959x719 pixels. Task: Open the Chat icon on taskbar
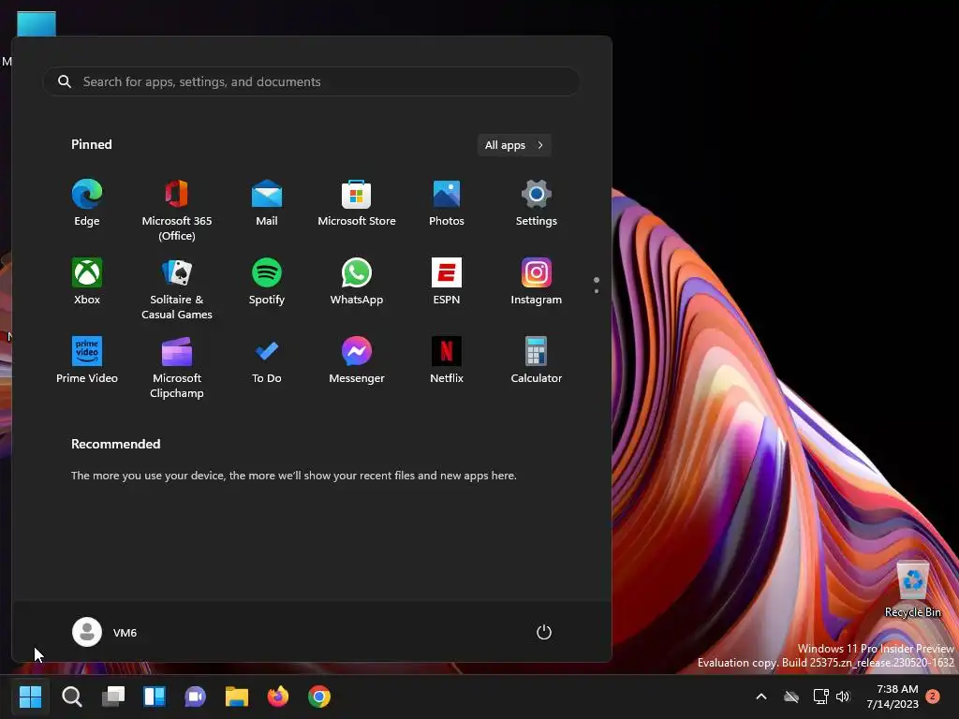(x=195, y=697)
